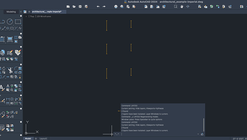Screen dimensions: 247x140
Task: Click the Trim scissors tool
Action: click(10, 71)
